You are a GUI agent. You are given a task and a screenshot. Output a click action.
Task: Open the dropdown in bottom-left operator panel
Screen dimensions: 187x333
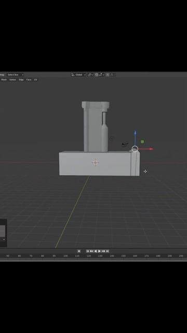coord(3,239)
